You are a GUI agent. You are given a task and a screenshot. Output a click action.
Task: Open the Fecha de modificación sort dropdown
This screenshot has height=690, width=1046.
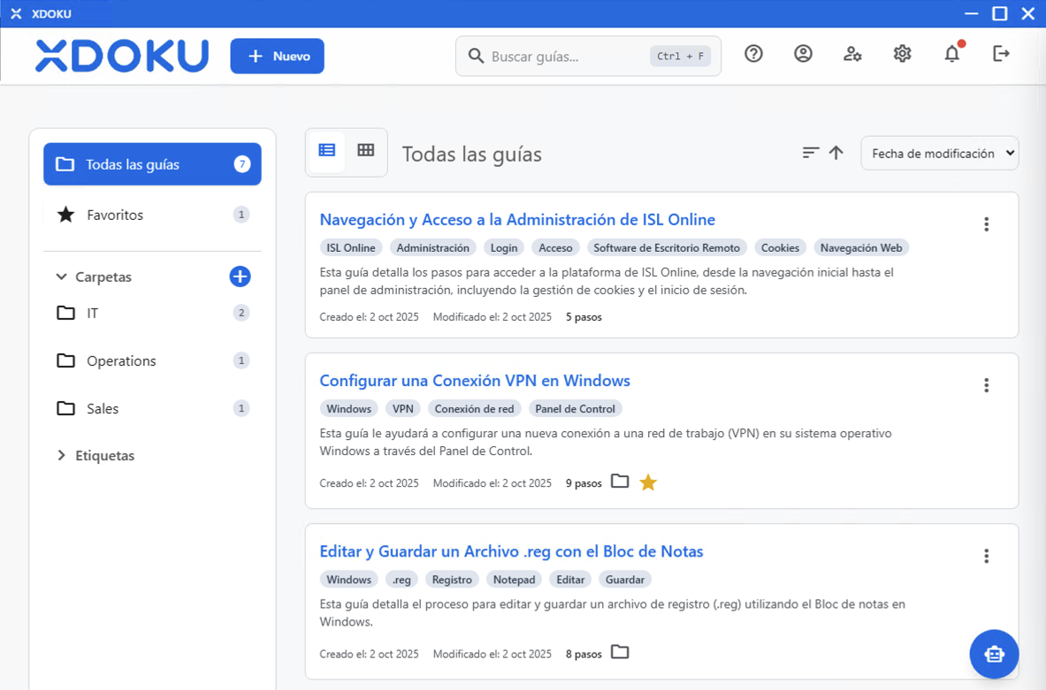pyautogui.click(x=939, y=153)
